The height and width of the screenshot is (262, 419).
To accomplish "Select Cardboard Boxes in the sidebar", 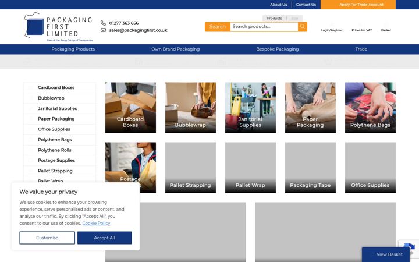I will (59, 88).
